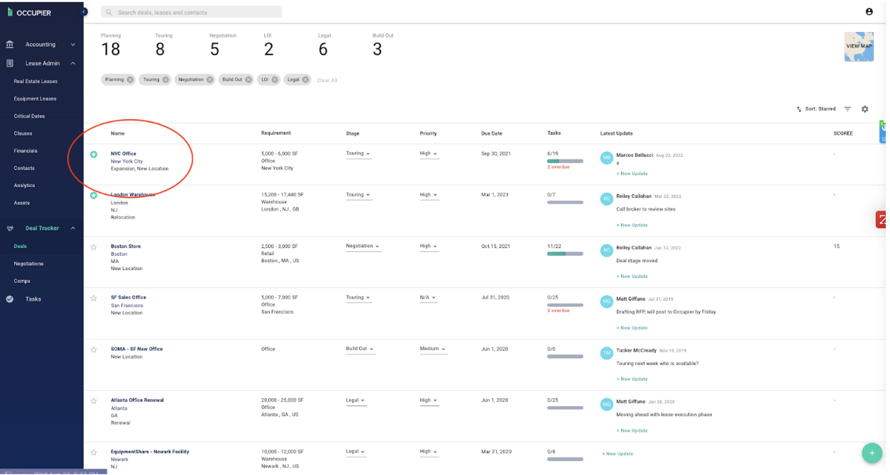This screenshot has width=890, height=475.
Task: Open the NYC Office deal link
Action: tap(123, 154)
